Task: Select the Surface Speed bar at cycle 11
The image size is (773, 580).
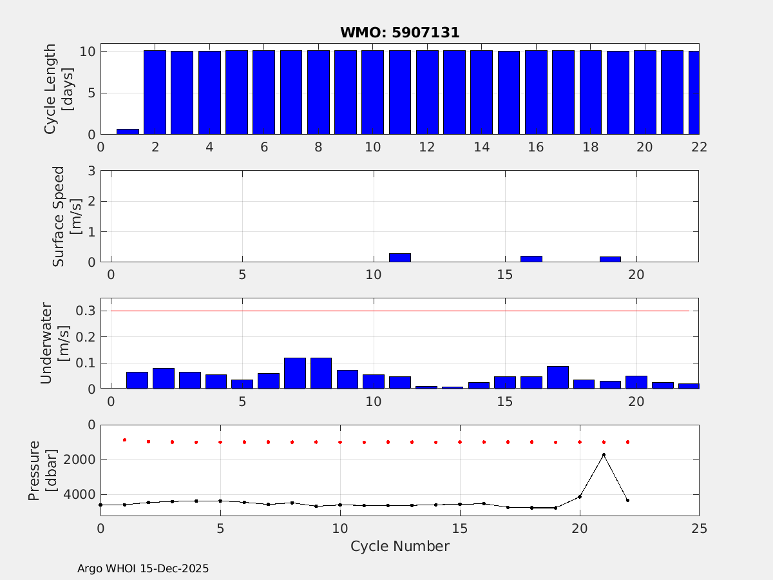Action: point(400,258)
